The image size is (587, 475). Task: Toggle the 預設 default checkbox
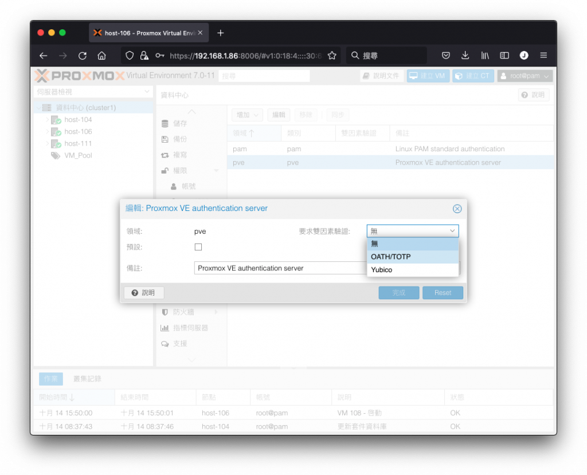[198, 247]
